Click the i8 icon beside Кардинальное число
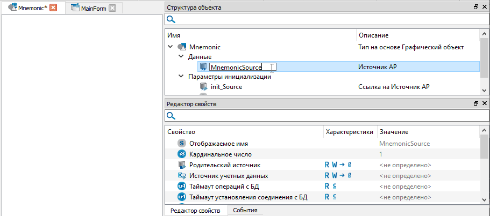 [x=181, y=154]
